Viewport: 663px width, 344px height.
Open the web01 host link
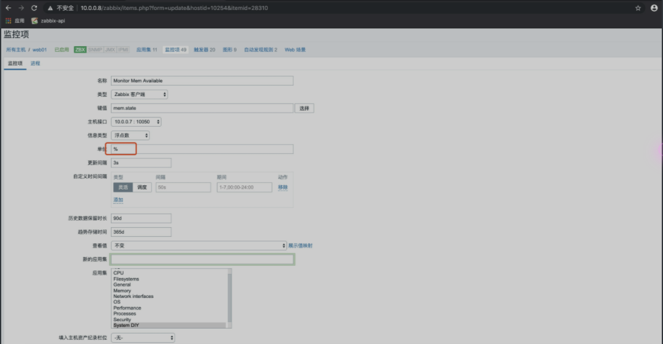coord(40,50)
